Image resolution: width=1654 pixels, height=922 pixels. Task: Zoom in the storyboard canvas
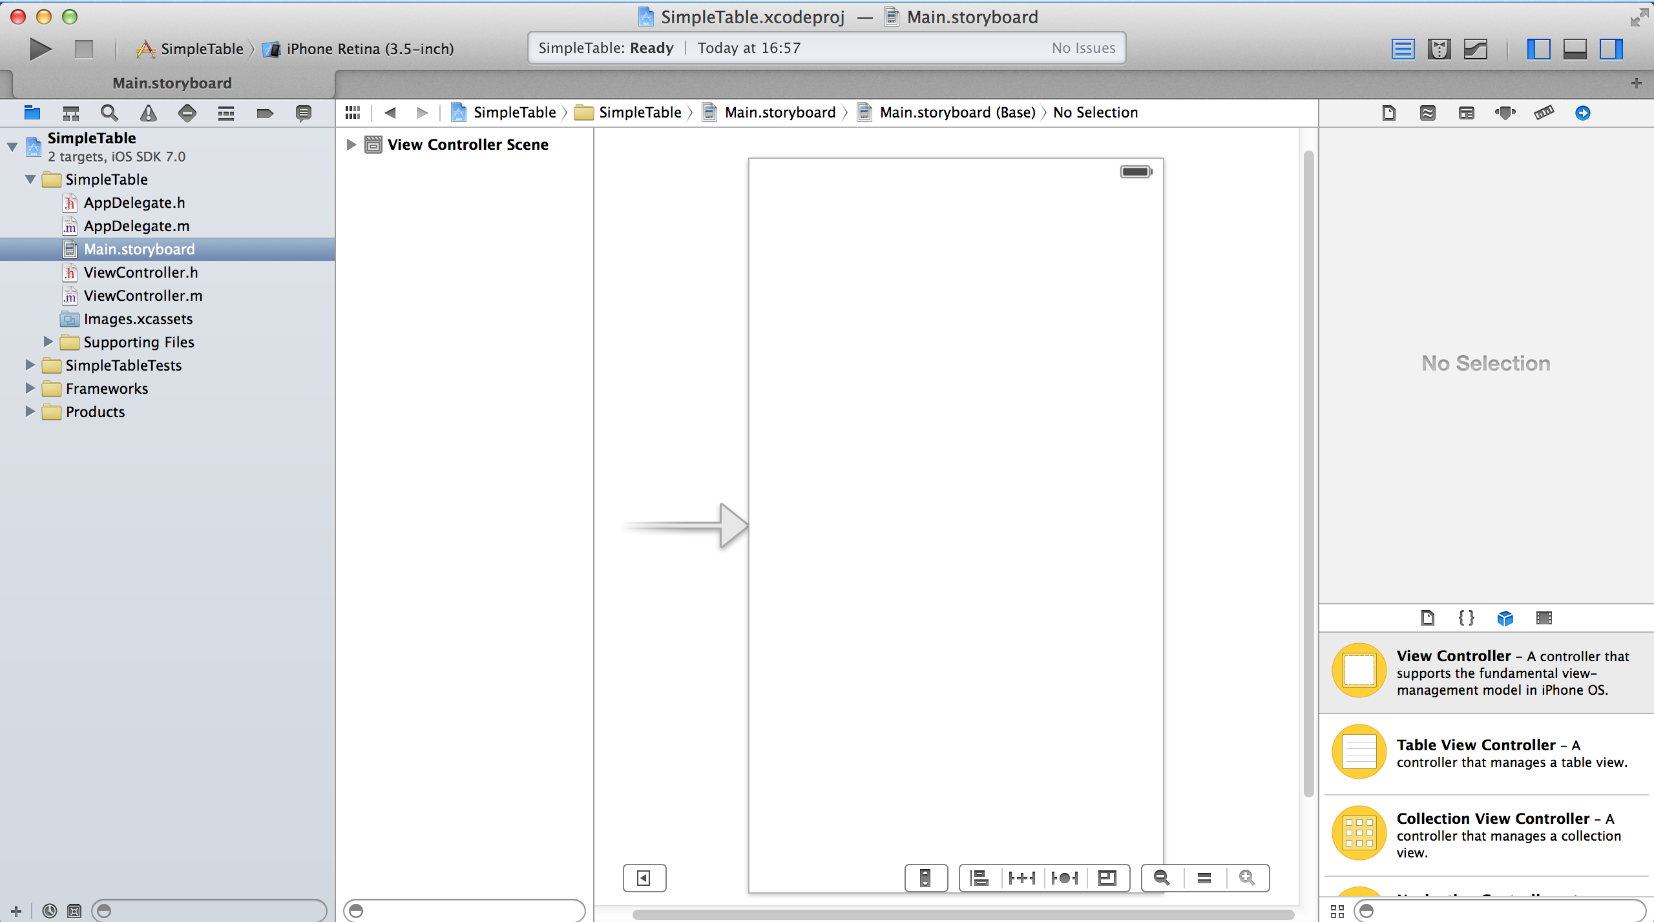(1247, 877)
